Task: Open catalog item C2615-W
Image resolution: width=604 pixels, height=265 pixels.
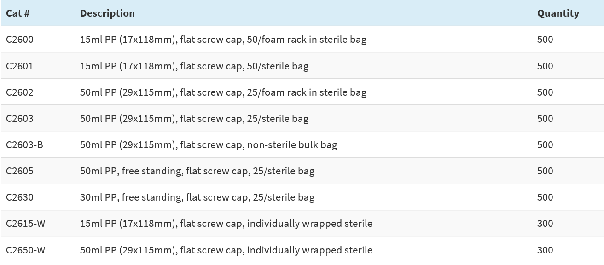Action: click(x=26, y=224)
